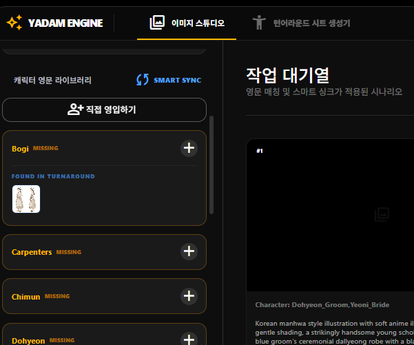Select the Chimun character name

point(26,297)
